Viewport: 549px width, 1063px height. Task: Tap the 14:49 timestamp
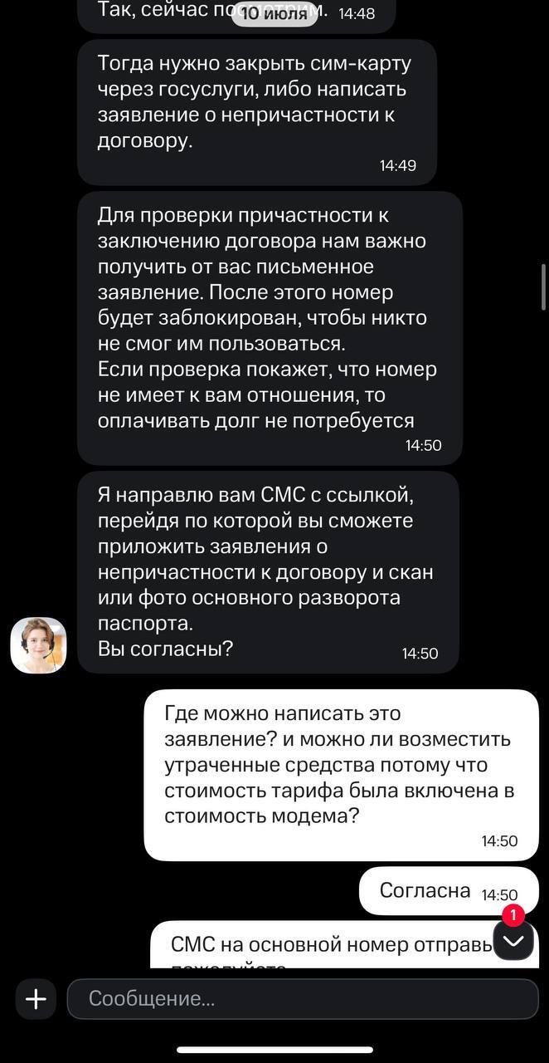398,165
